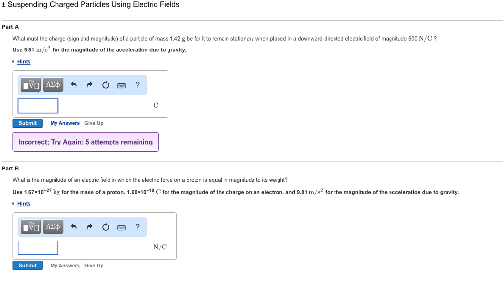Open My Answers for Part A
This screenshot has width=503, height=291.
[x=64, y=123]
